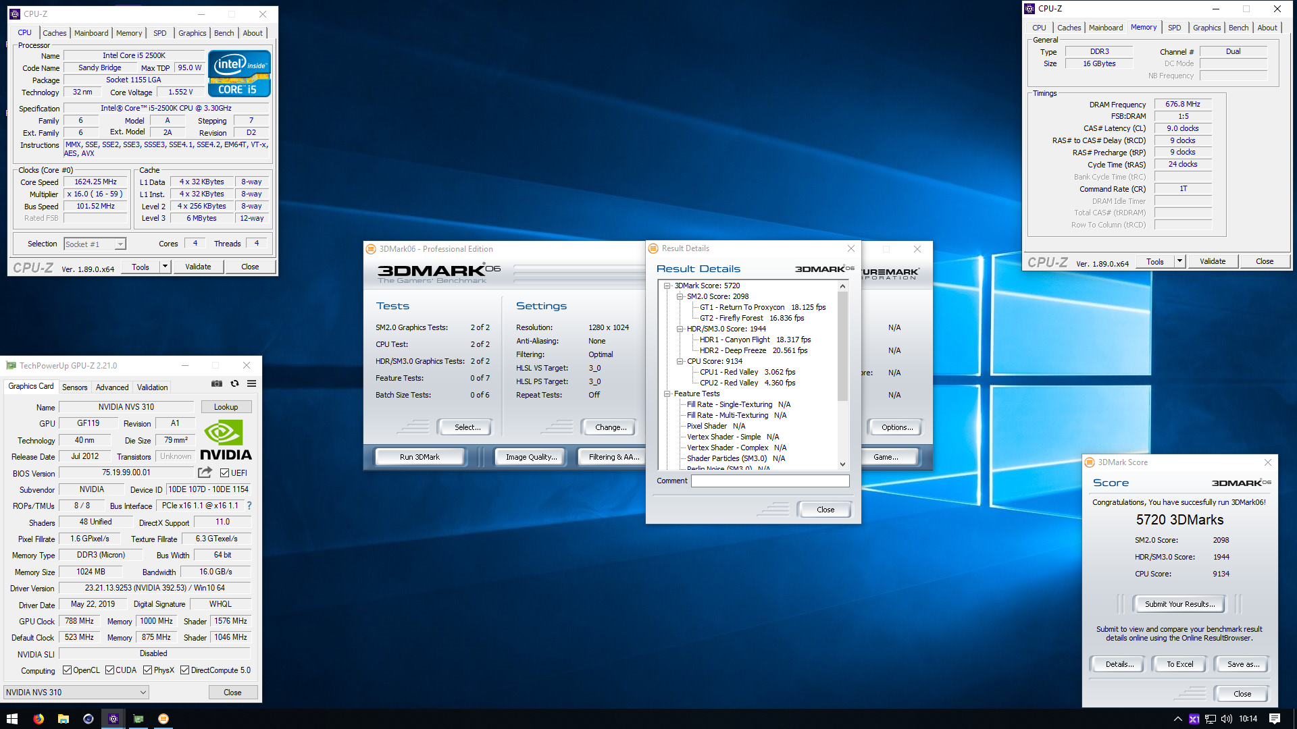Click the Result Details vertical scrollbar thumb

(x=842, y=345)
